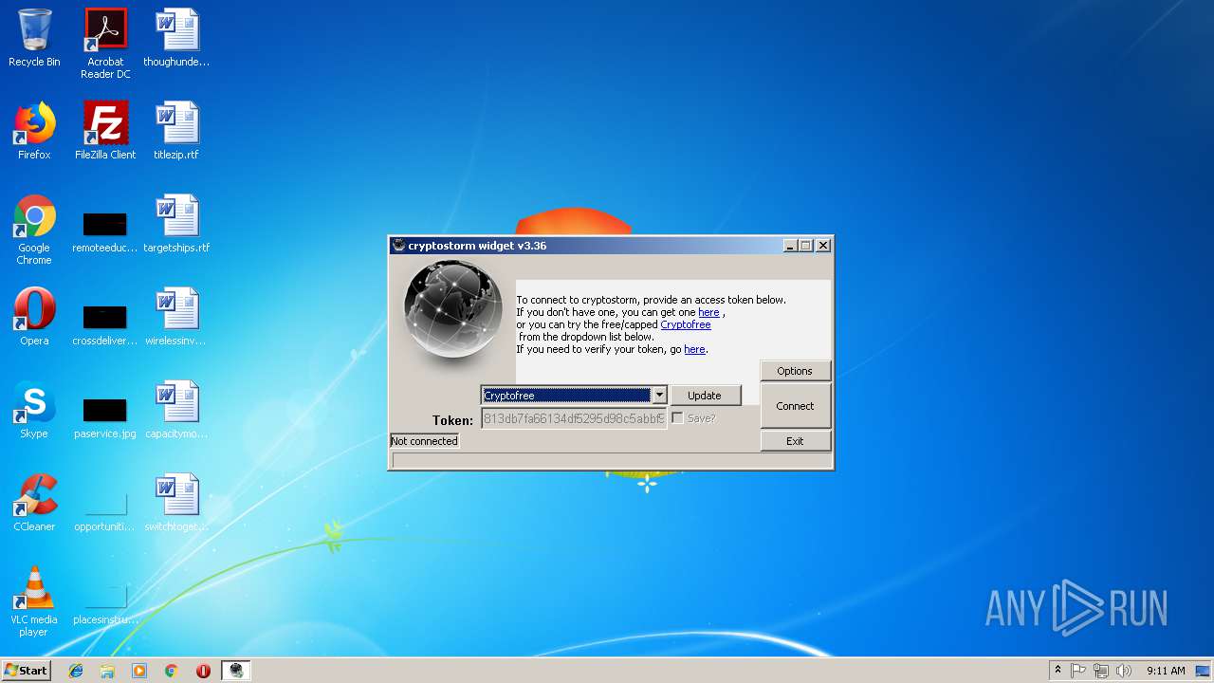Click inside the Token input field
The height and width of the screenshot is (683, 1214).
click(x=574, y=418)
